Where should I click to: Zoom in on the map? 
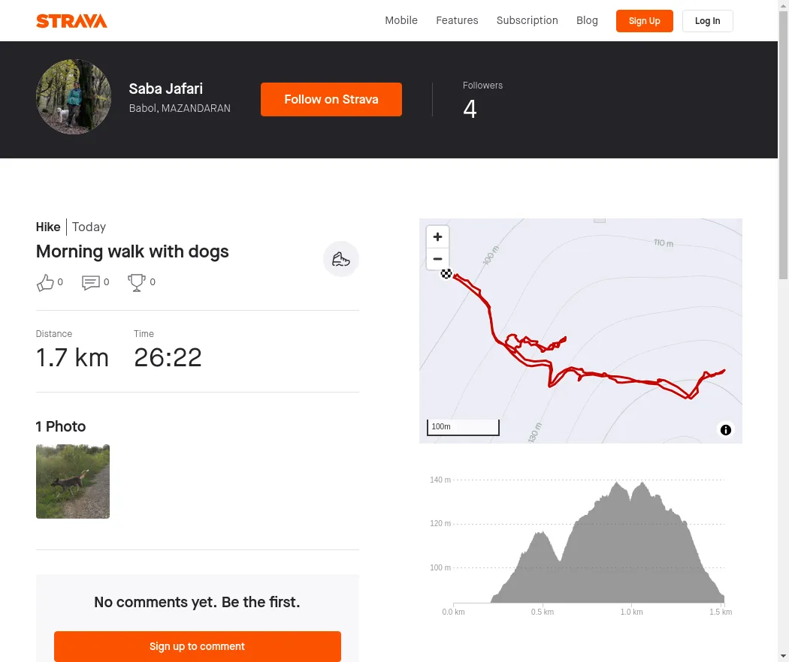tap(437, 237)
